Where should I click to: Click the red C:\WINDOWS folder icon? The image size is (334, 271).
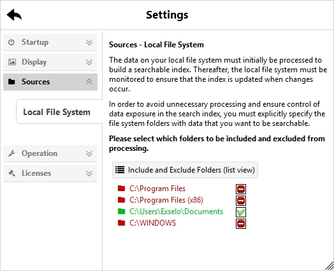click(x=121, y=223)
